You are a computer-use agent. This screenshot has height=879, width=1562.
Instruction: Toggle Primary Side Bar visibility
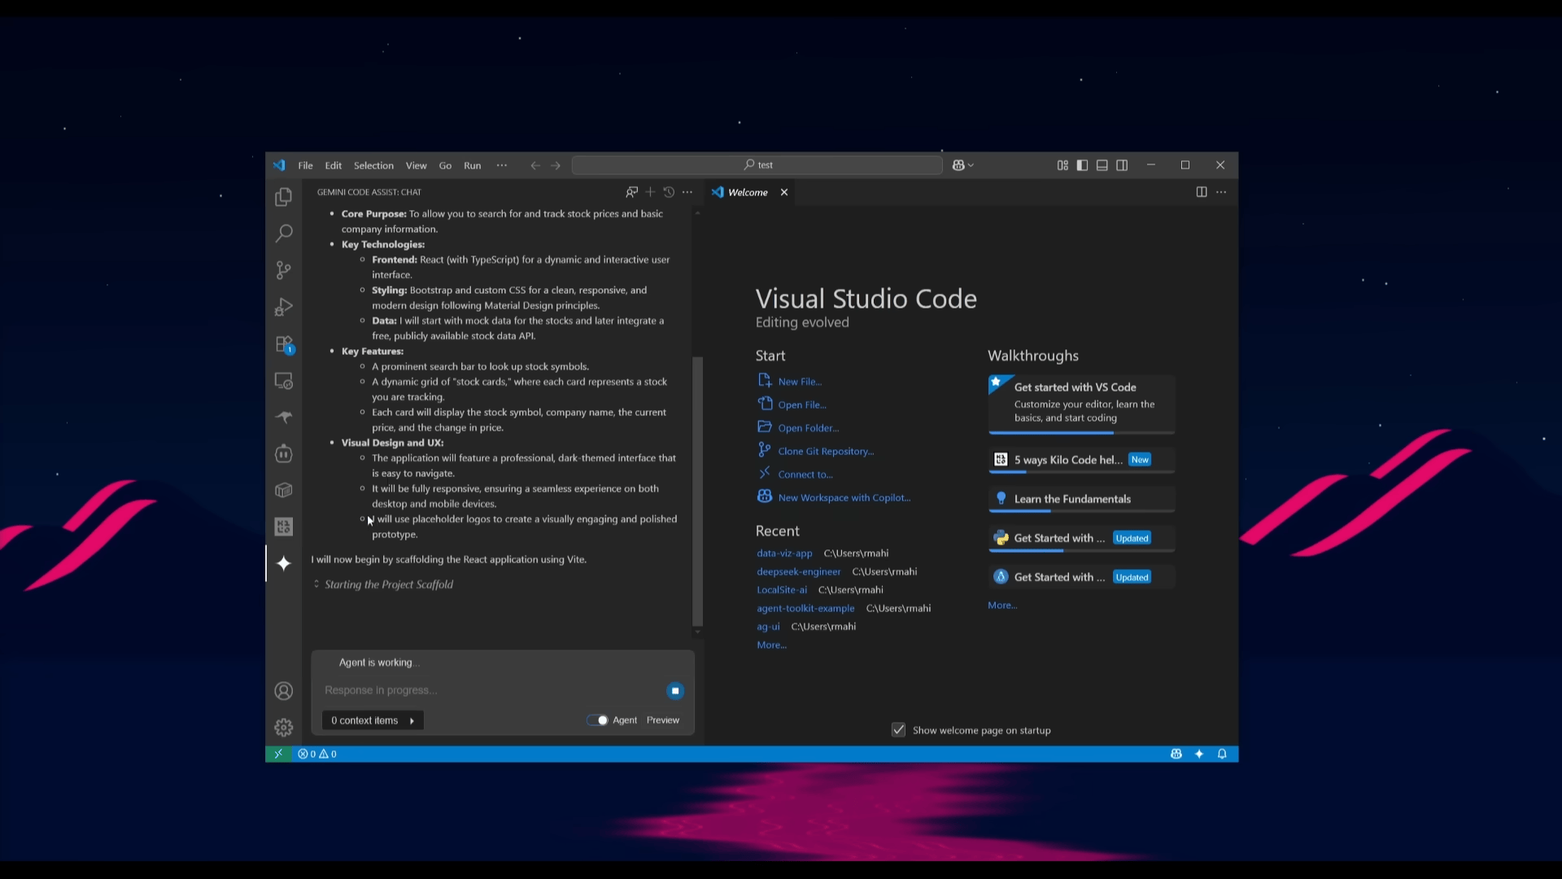1082,165
